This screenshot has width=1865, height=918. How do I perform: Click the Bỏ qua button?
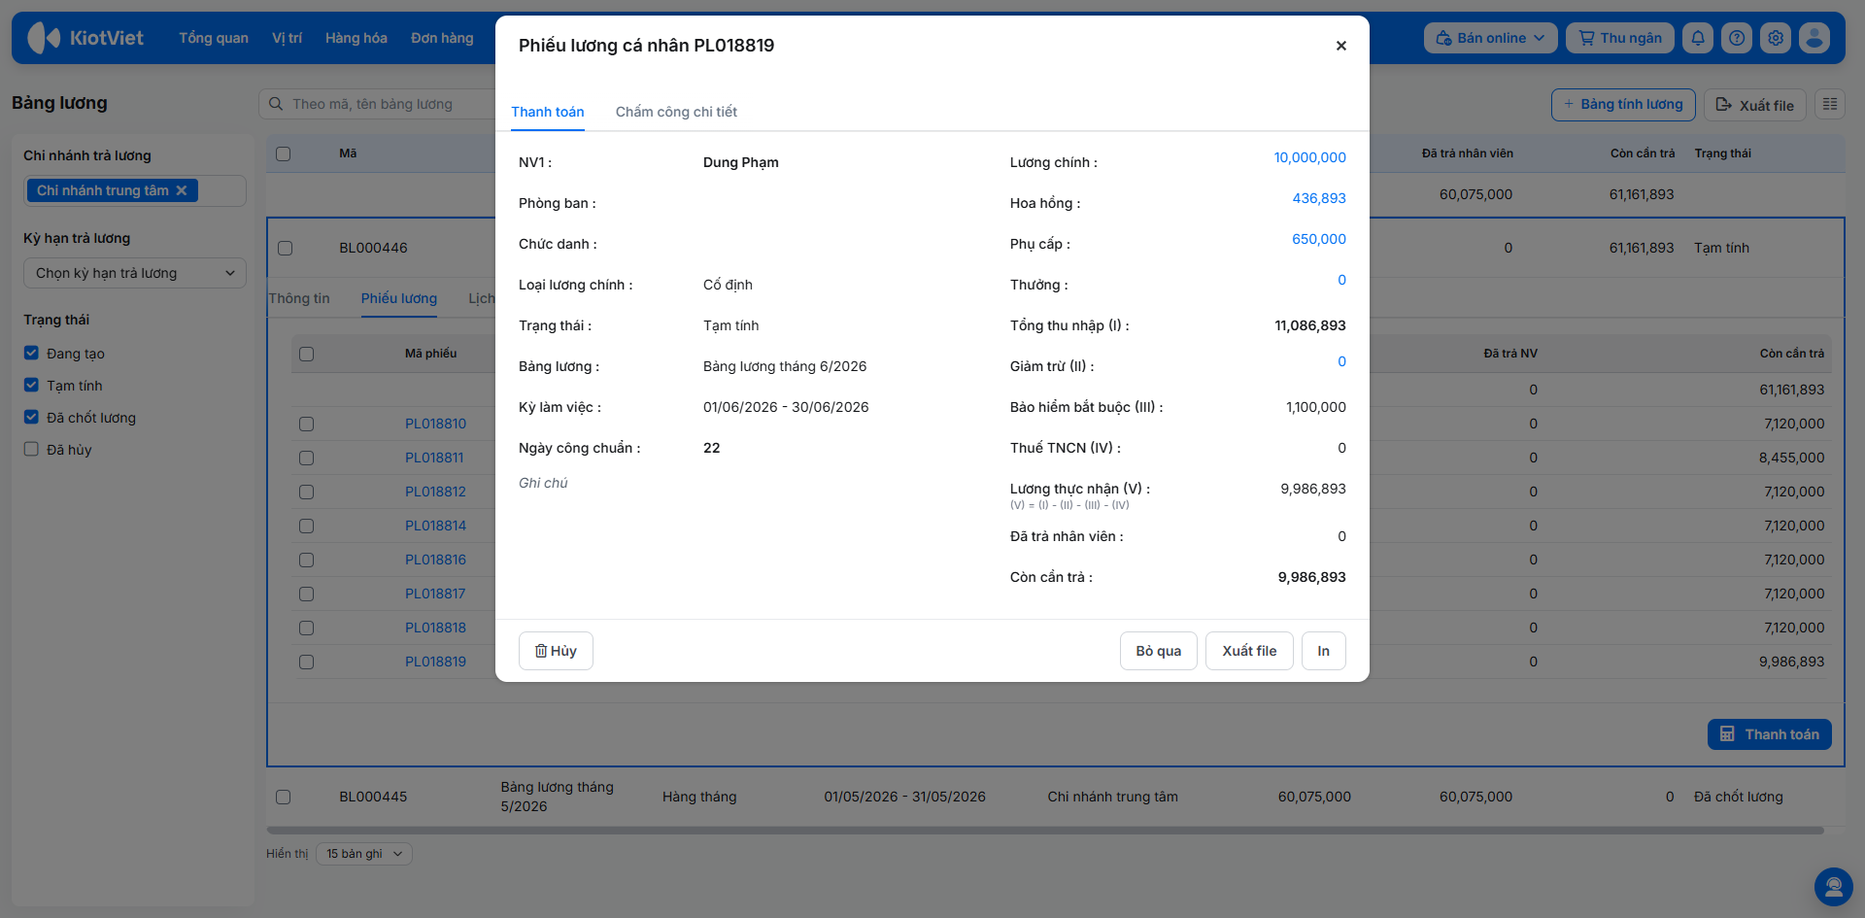(x=1159, y=651)
